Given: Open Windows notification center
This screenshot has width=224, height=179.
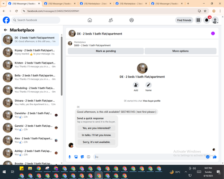Looking at the screenshot, I should 218,172.
